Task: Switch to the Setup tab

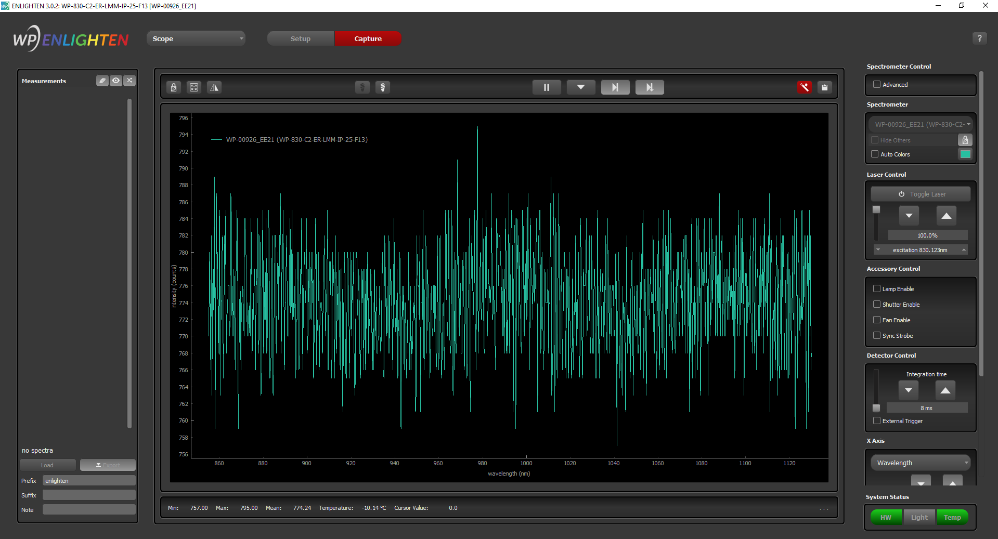Action: [300, 38]
